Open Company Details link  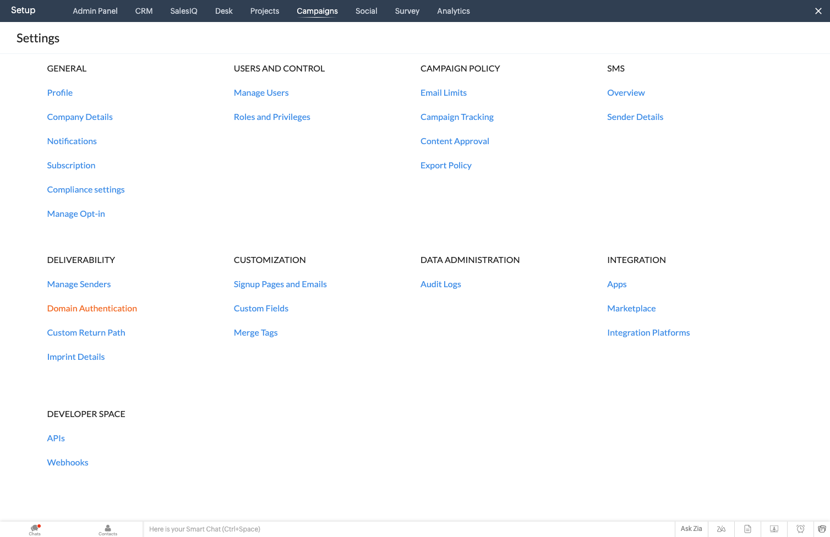coord(80,117)
